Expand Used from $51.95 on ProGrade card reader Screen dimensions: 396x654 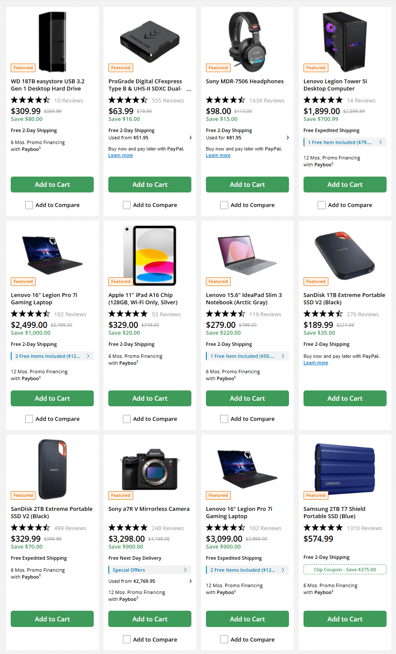pos(149,138)
